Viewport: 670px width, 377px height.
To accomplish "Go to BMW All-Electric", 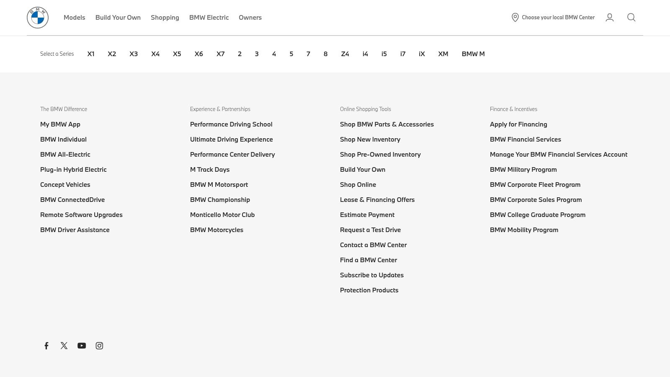I will pyautogui.click(x=65, y=155).
